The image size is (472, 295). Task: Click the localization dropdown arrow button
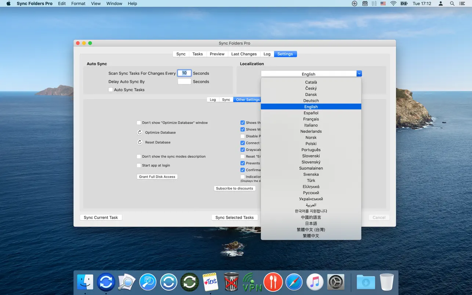359,74
